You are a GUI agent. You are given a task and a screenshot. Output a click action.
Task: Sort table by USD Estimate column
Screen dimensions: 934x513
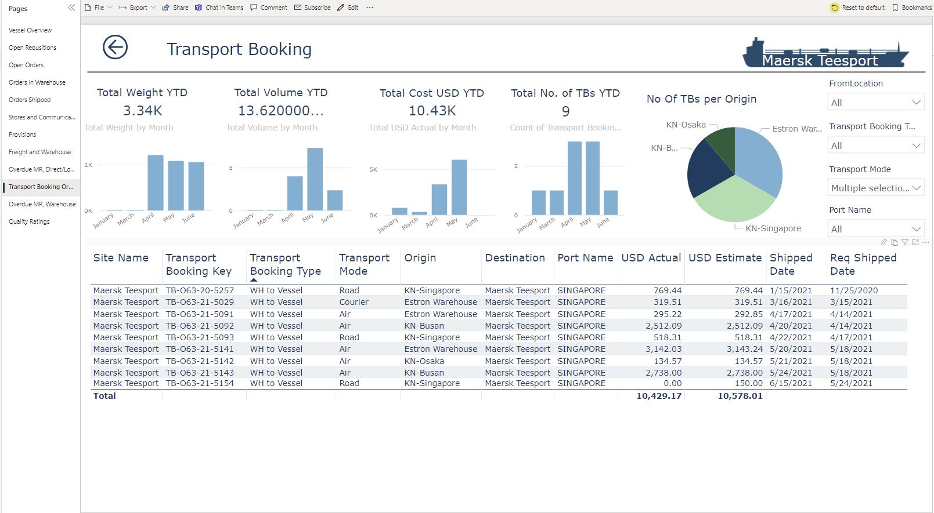pyautogui.click(x=725, y=258)
